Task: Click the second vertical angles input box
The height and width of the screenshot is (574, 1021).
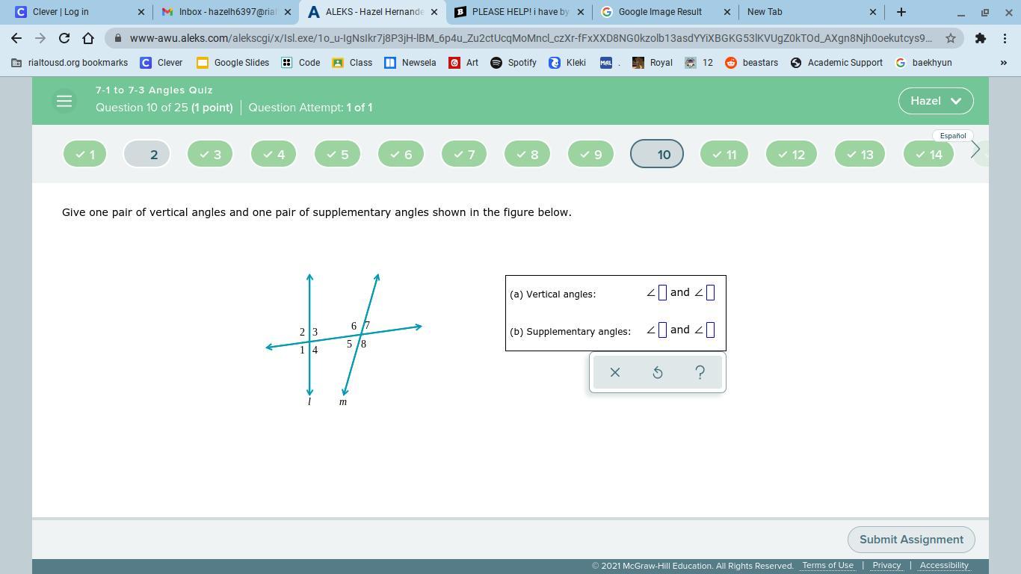Action: tap(710, 293)
